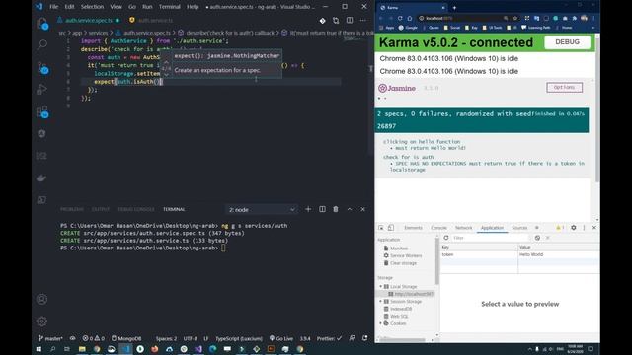Show the previous signature in the hint popup
The image size is (632, 355).
pos(166,62)
